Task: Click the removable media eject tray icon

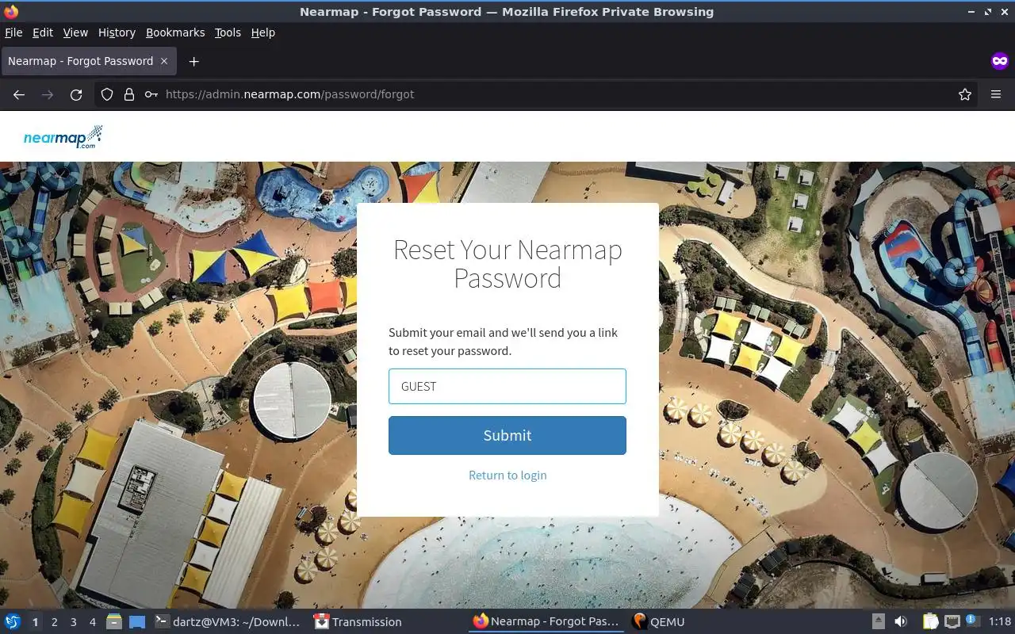Action: tap(879, 621)
